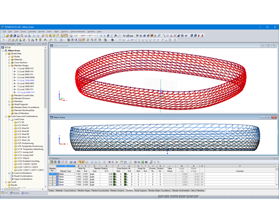Click green cross-section start swatch in row 2
The height and width of the screenshot is (223, 279).
(114, 177)
